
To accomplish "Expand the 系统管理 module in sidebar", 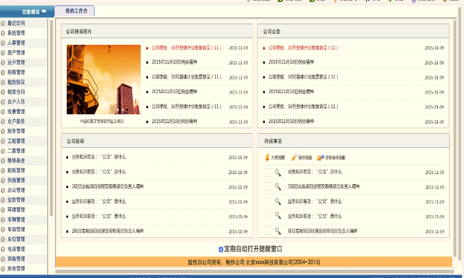I will (x=16, y=33).
